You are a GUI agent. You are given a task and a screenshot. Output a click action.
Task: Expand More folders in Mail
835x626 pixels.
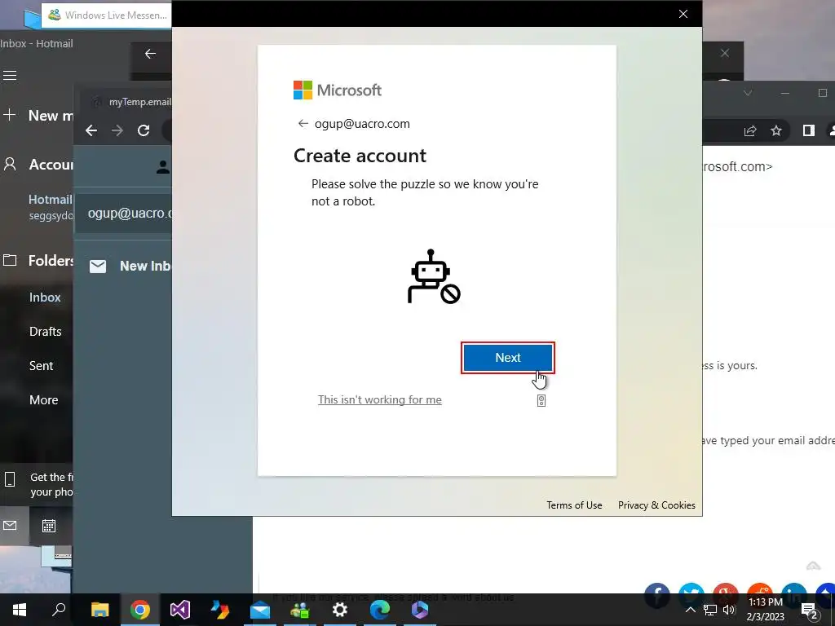(44, 399)
